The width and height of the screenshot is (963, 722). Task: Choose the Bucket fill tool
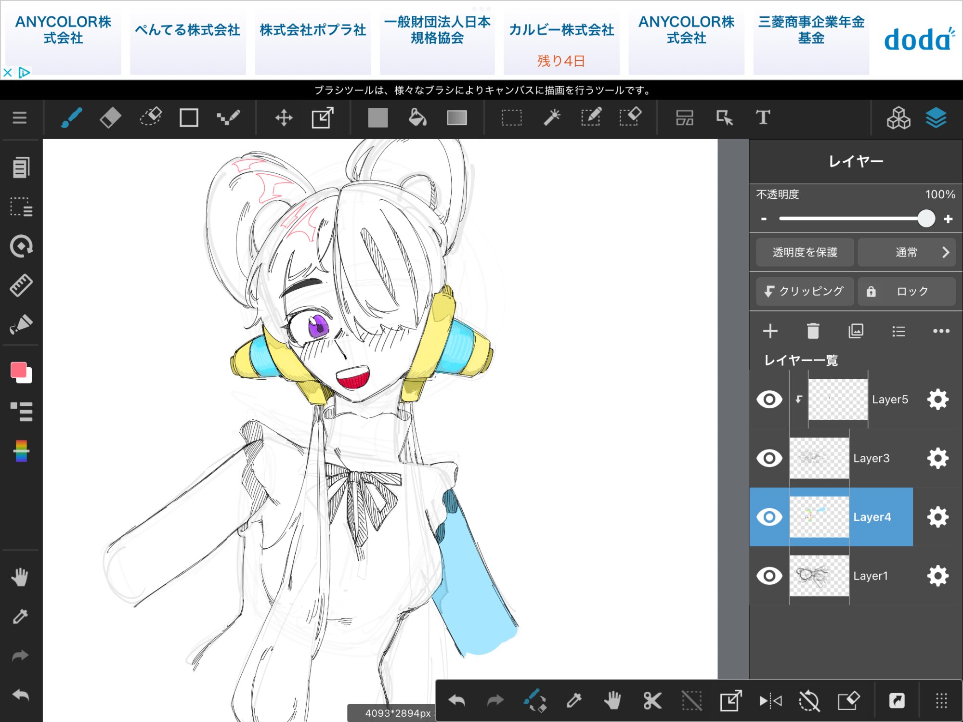(417, 117)
